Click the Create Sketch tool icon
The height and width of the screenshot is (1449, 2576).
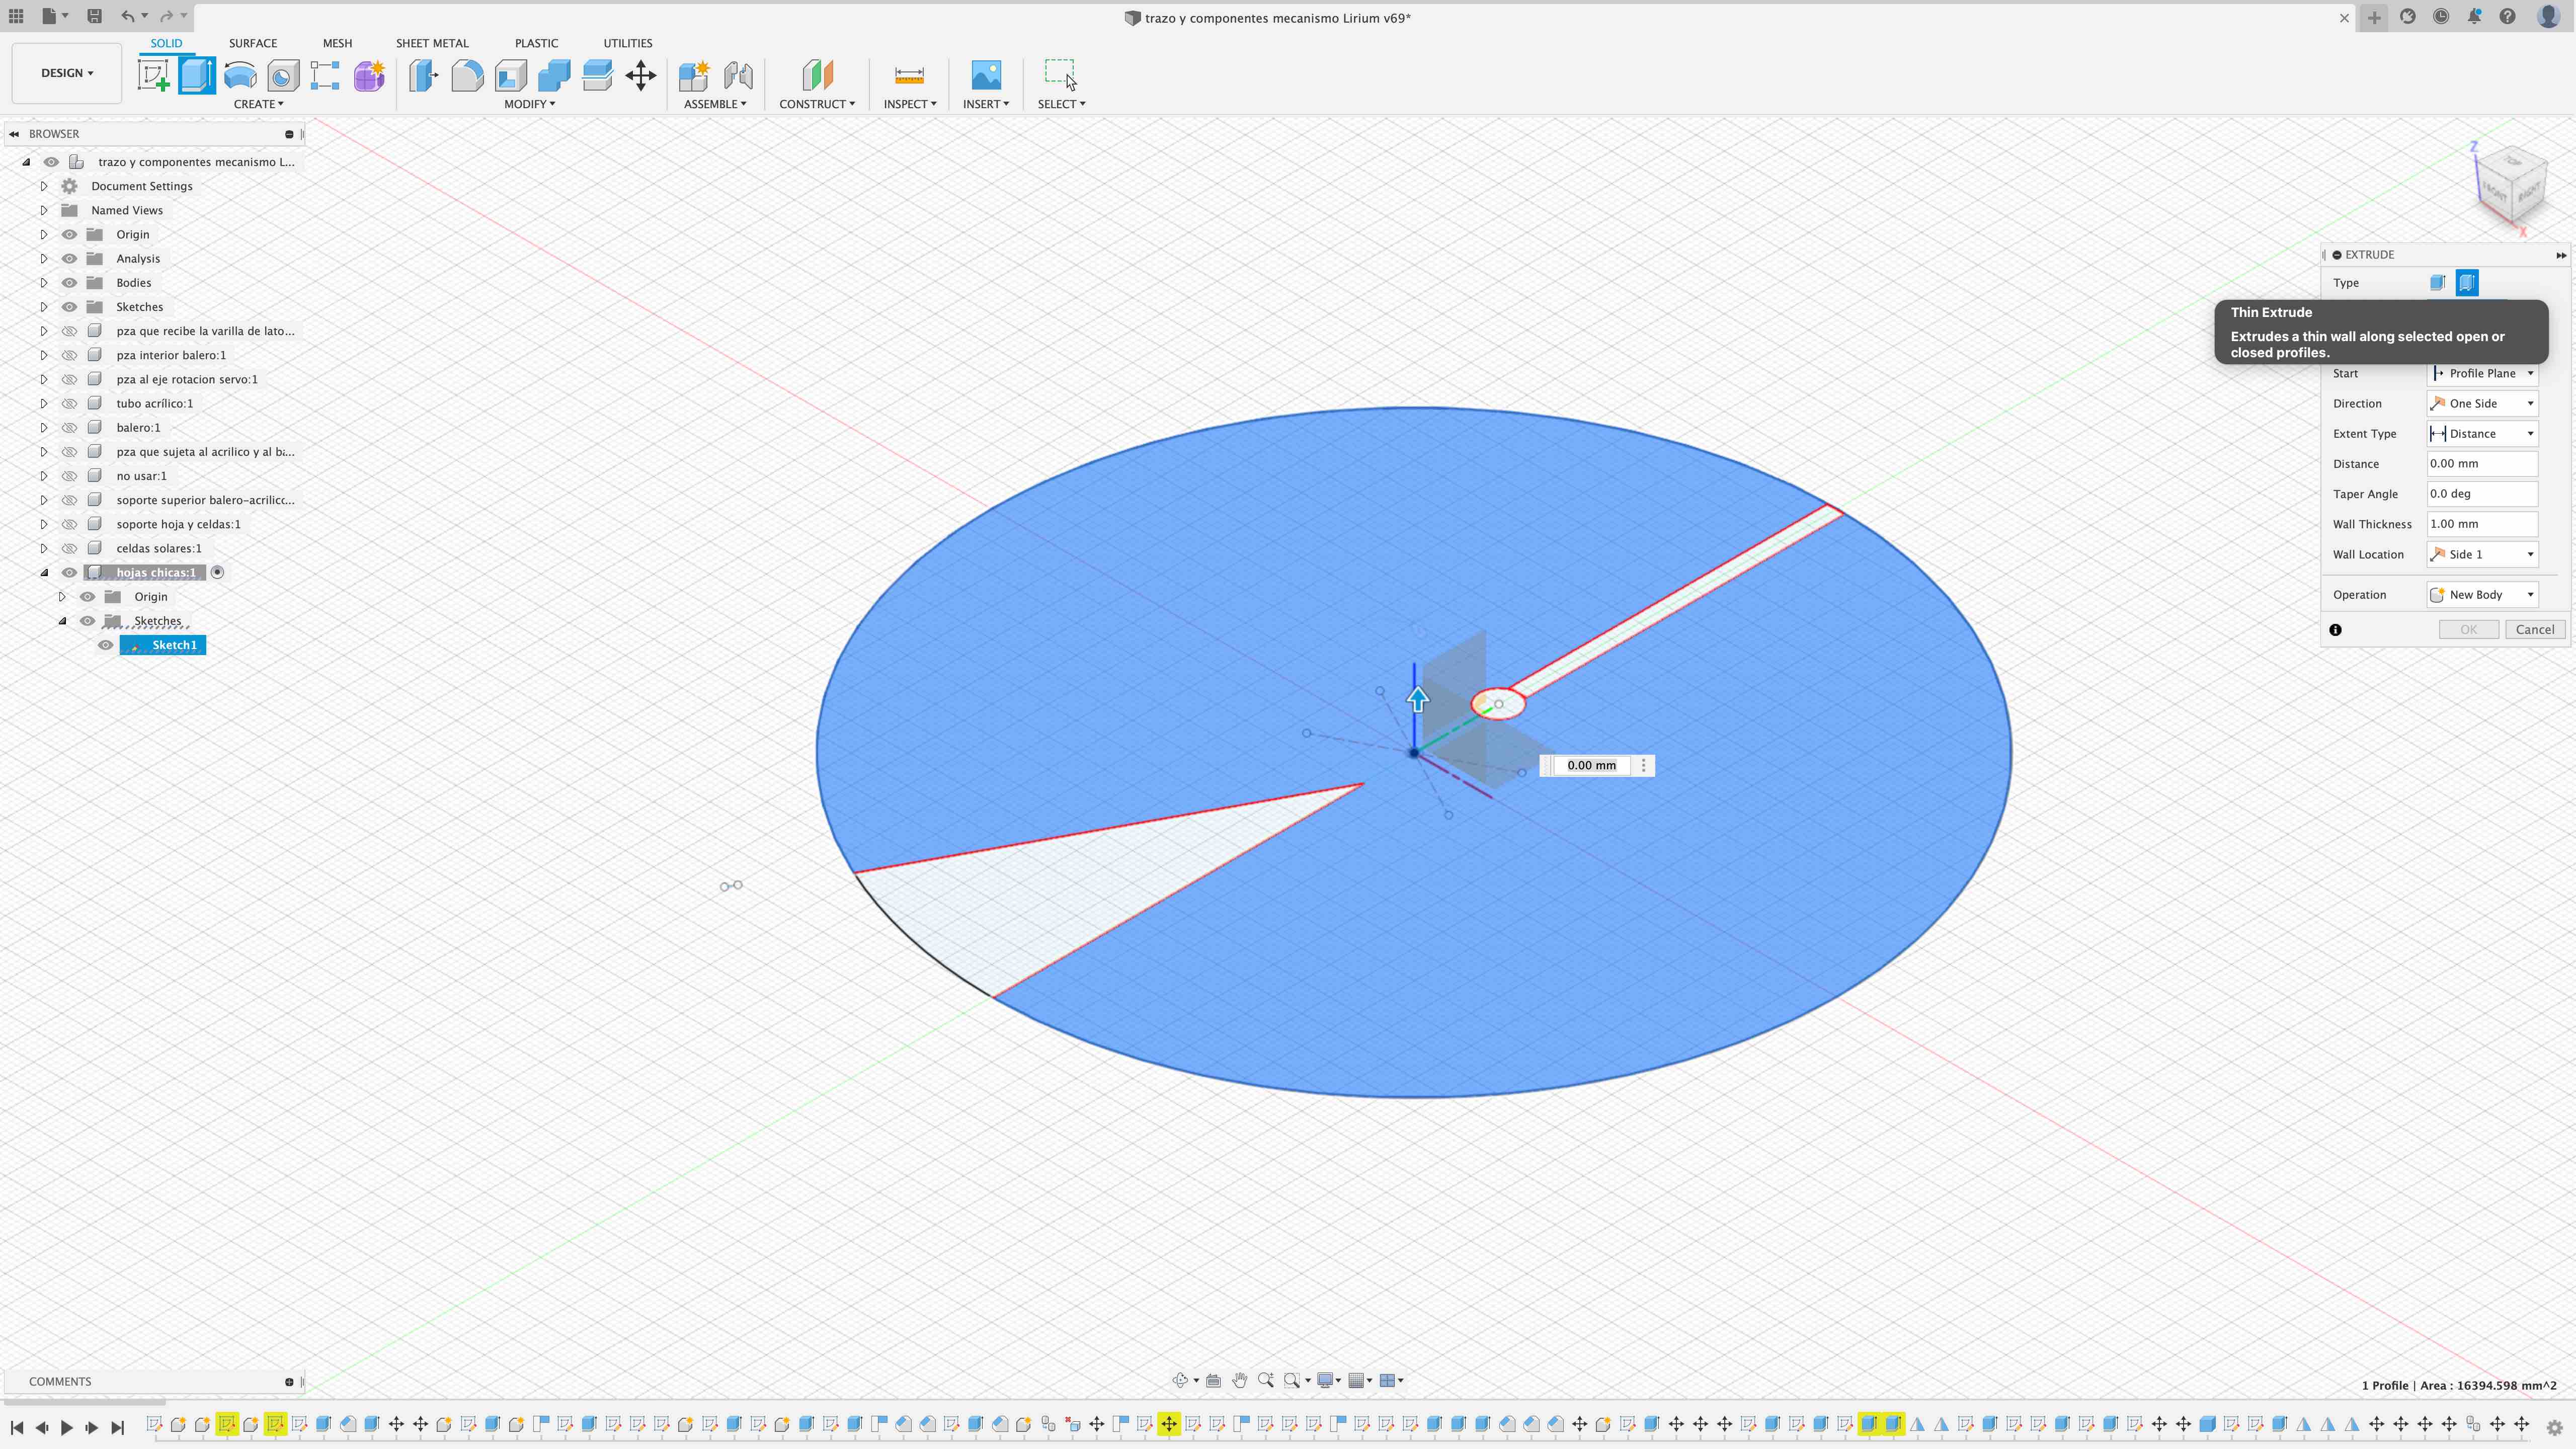click(154, 76)
